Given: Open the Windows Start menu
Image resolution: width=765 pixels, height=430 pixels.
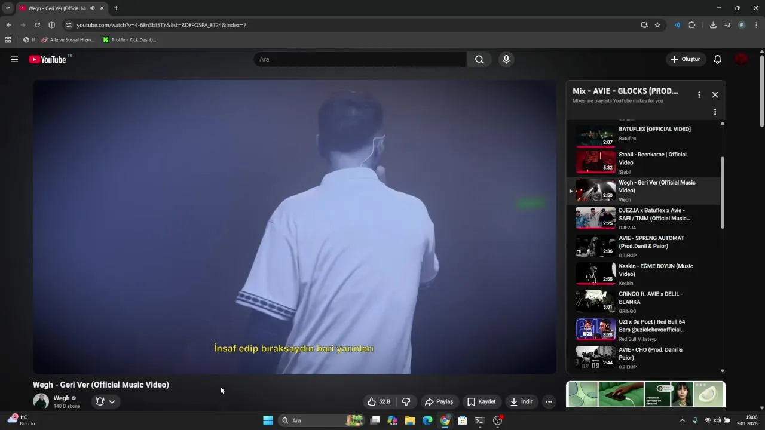Looking at the screenshot, I should click(x=268, y=420).
